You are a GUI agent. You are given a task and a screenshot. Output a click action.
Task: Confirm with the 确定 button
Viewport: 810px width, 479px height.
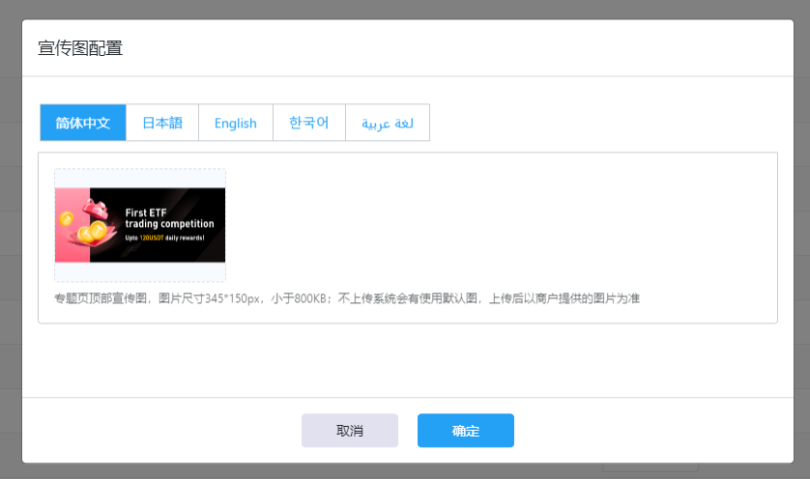click(x=466, y=431)
